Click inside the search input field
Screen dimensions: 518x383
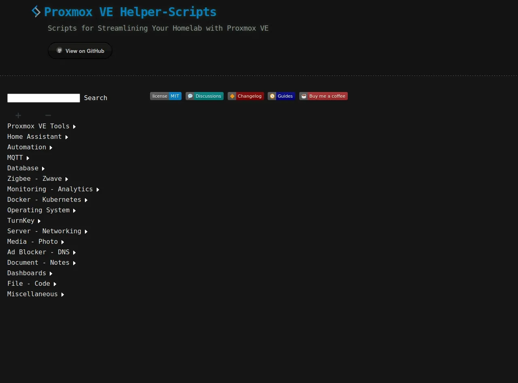point(43,98)
